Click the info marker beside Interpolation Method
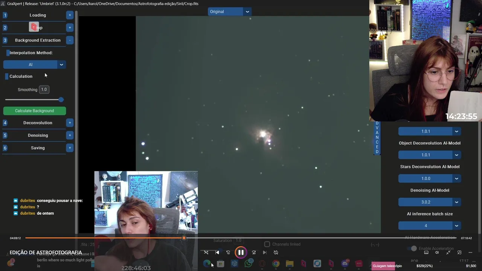 coord(8,53)
